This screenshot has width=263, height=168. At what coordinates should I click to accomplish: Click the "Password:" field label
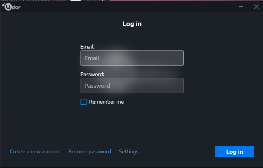92,74
